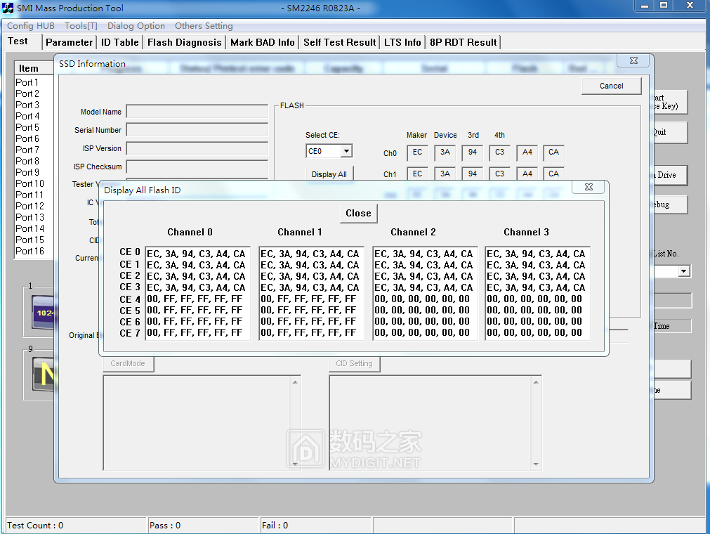Expand the List No. dropdown arrow

click(x=683, y=271)
